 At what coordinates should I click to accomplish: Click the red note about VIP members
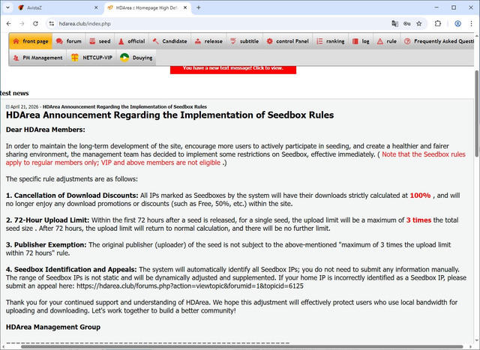coord(235,158)
